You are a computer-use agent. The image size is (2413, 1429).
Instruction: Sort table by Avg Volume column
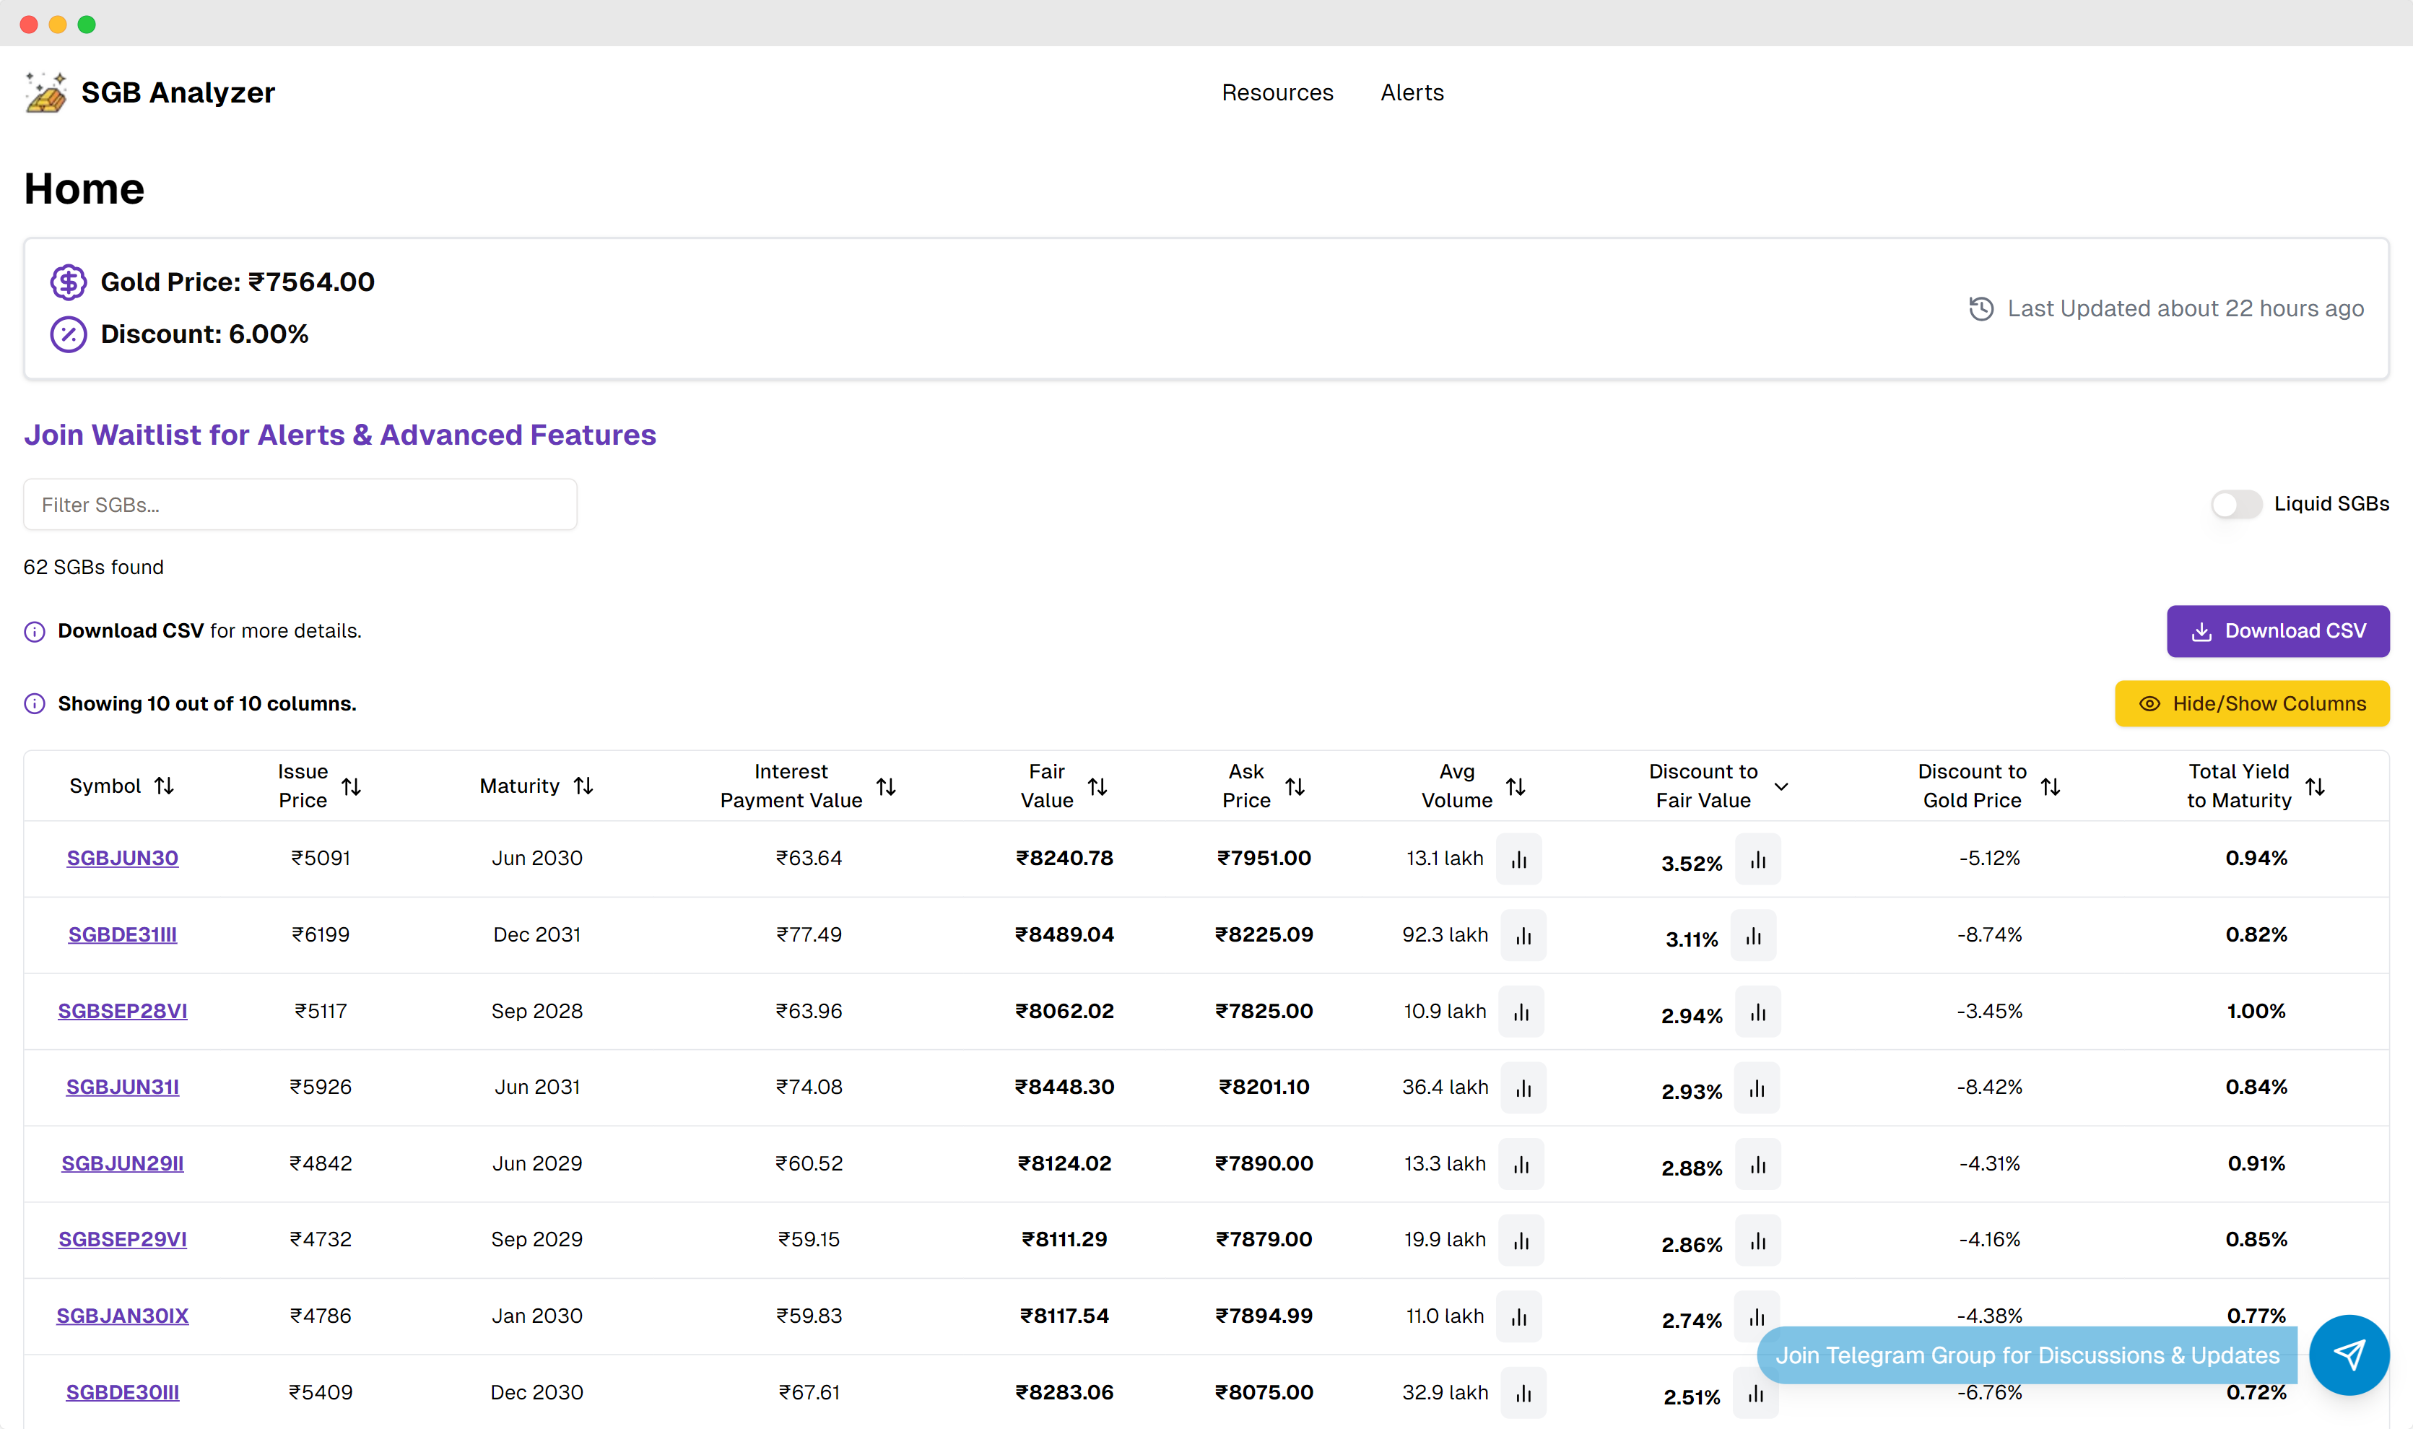click(1516, 787)
